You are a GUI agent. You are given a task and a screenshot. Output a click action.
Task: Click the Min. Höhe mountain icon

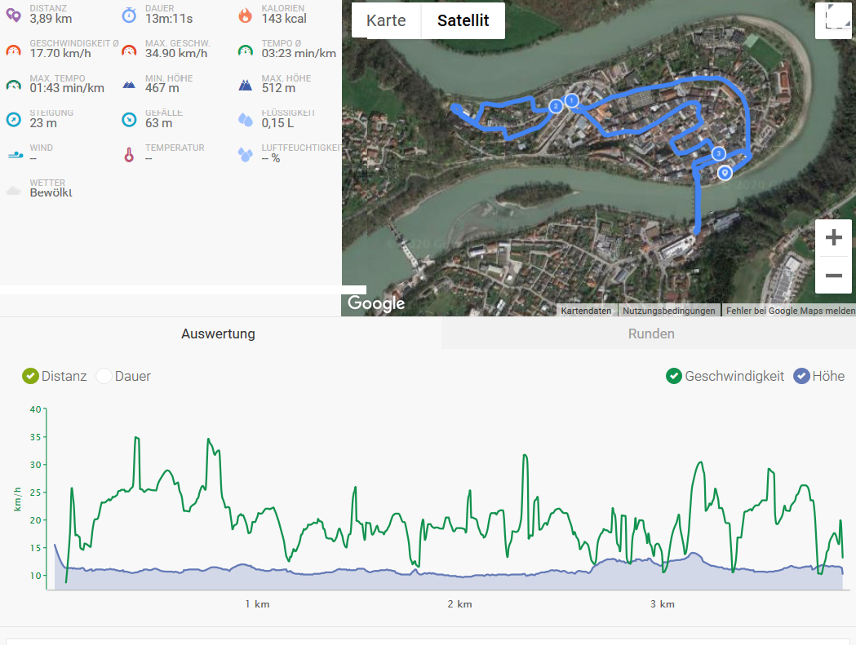129,85
